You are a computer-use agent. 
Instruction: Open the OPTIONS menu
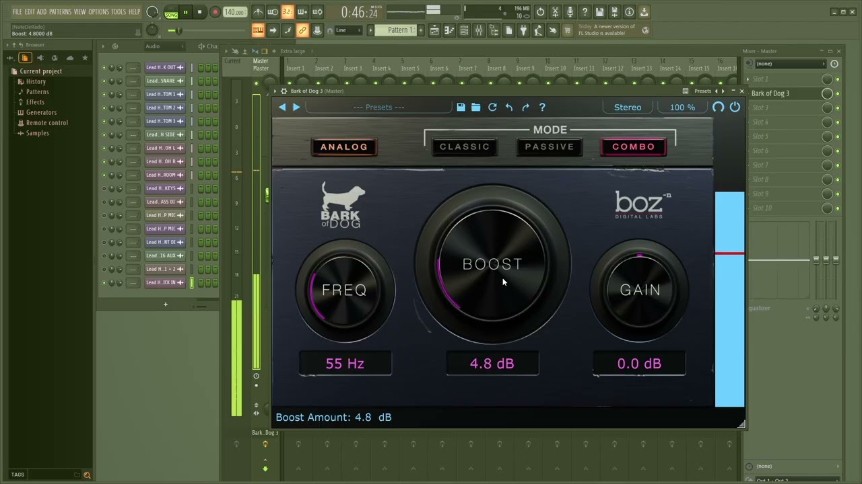98,12
